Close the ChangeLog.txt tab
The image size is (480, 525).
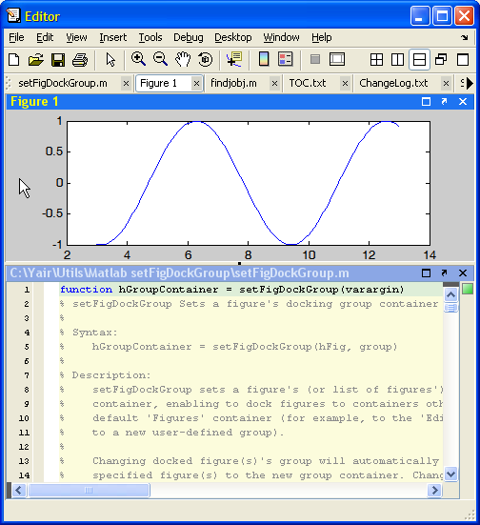446,83
